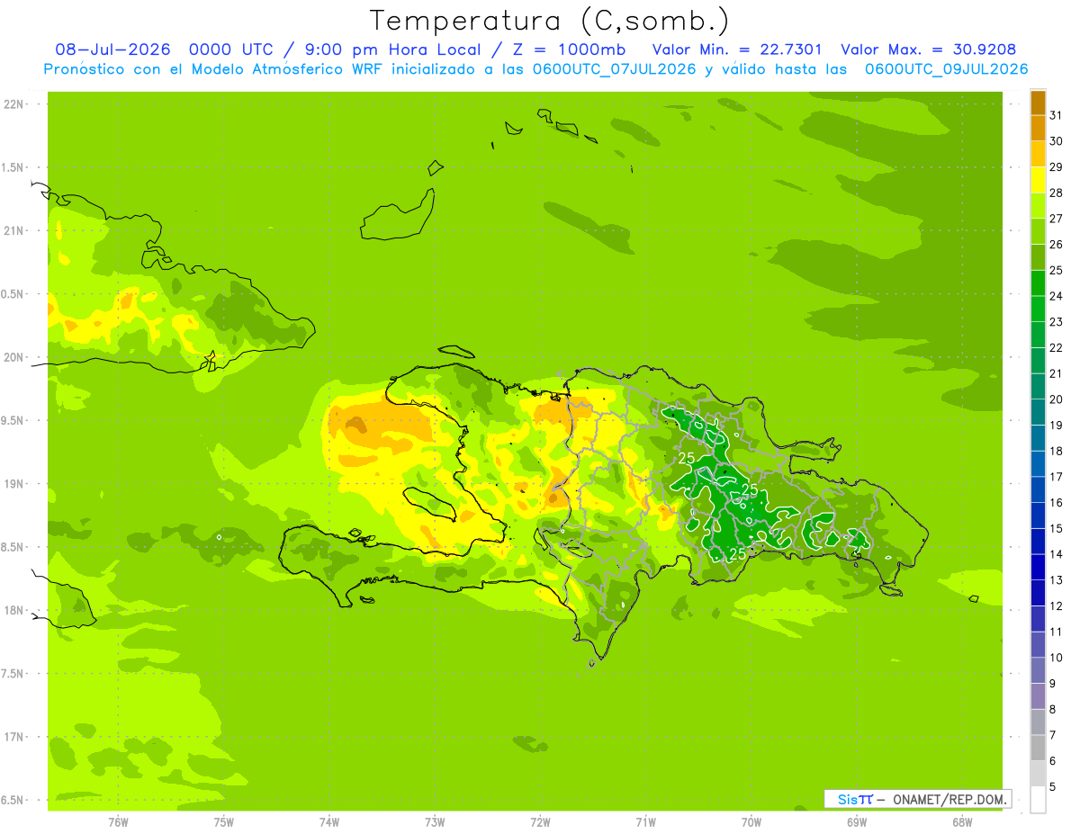Click the legend swatch between 24 and 25
Viewport: 1080px width, 834px height.
pyautogui.click(x=1038, y=282)
